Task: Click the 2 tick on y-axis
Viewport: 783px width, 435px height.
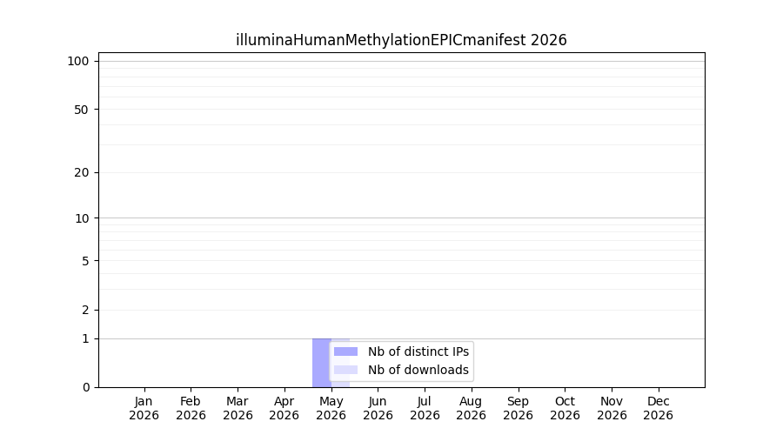Action: (x=85, y=310)
